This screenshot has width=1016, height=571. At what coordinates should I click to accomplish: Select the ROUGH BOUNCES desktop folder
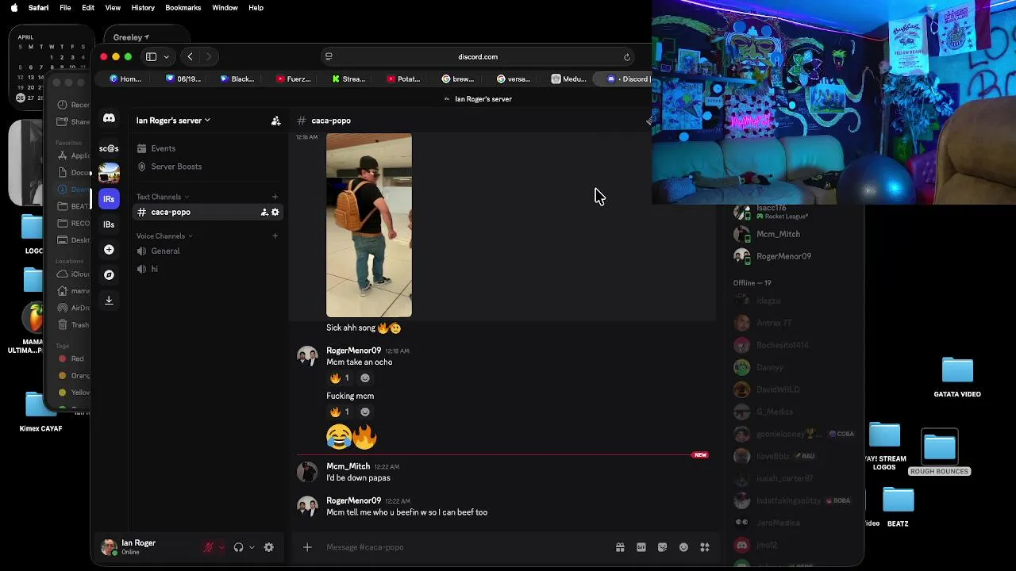click(939, 453)
